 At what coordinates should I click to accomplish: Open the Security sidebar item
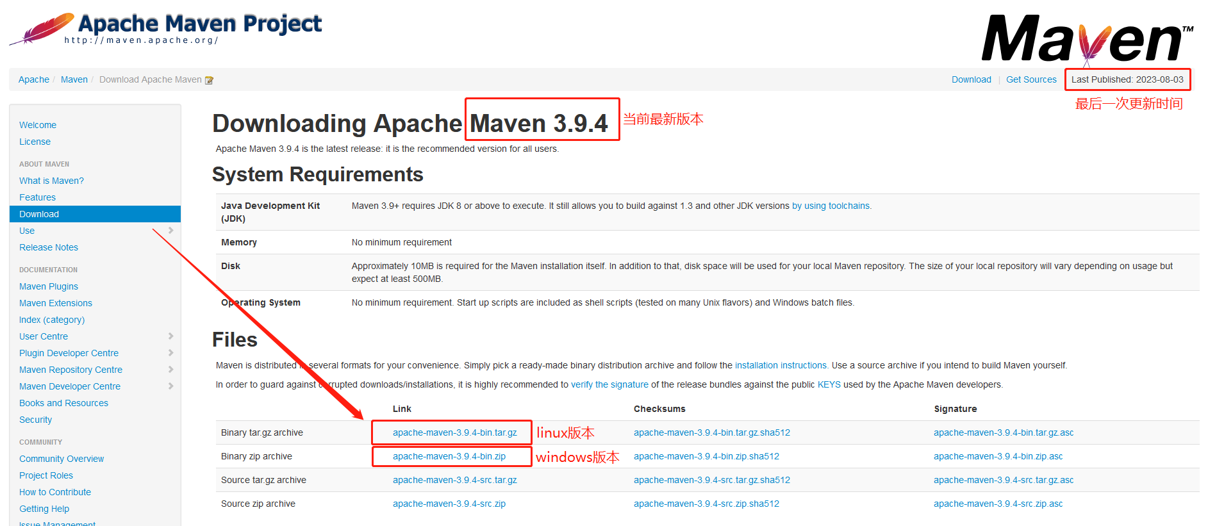tap(35, 420)
